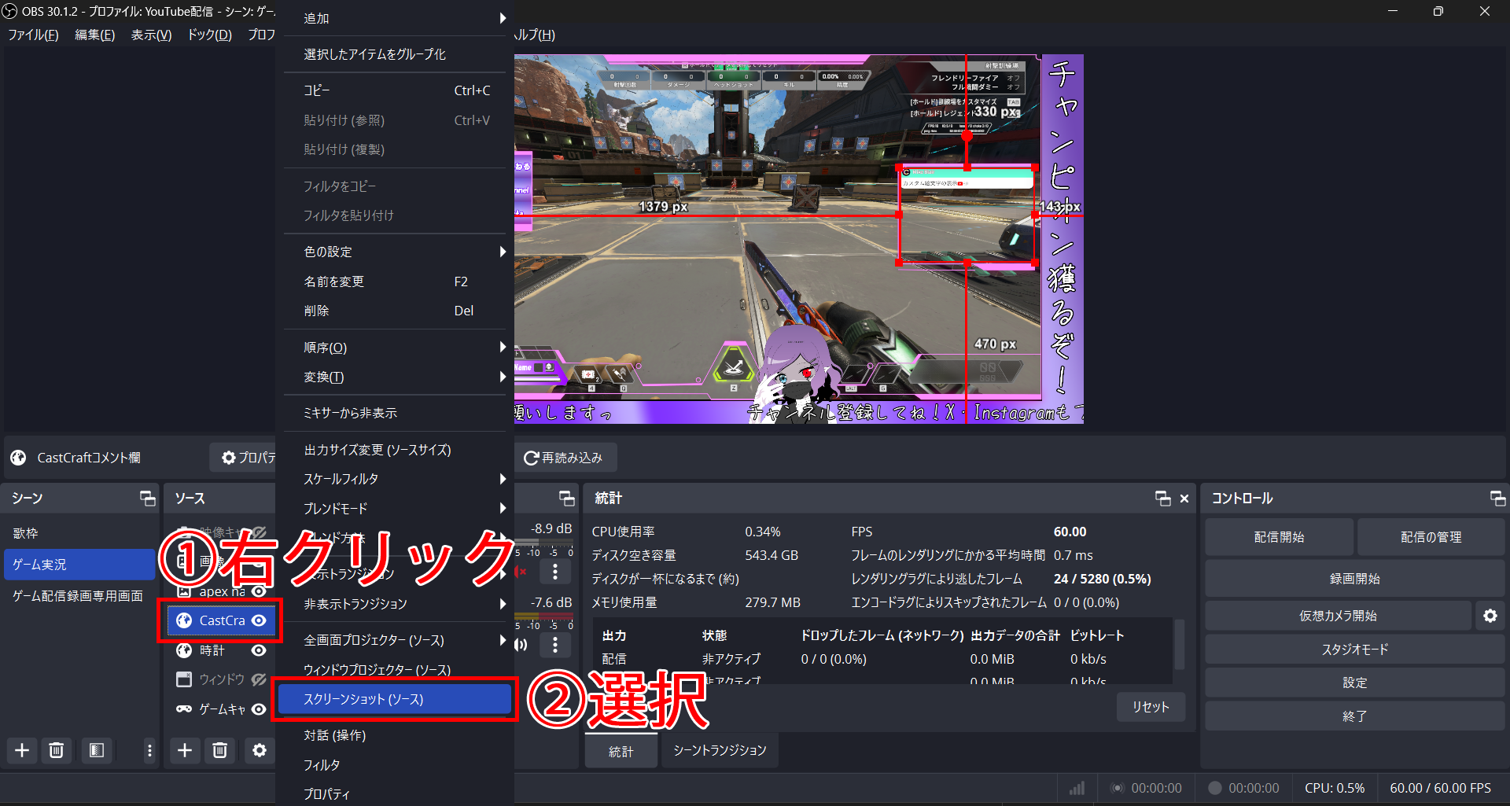The width and height of the screenshot is (1510, 806).
Task: Hide the ゲームキャ source via eye icon
Action: click(259, 709)
